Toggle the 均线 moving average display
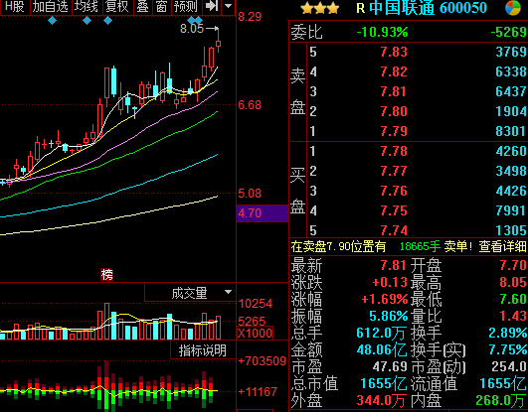 (x=87, y=6)
